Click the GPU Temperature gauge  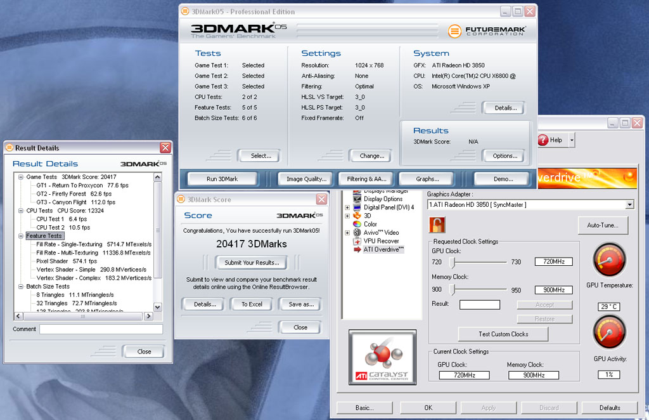coord(609,259)
